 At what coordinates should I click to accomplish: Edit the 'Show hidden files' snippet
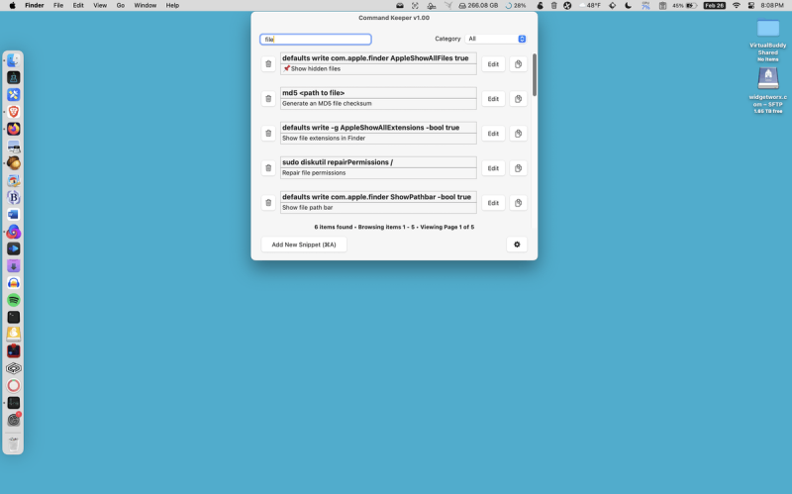[493, 64]
